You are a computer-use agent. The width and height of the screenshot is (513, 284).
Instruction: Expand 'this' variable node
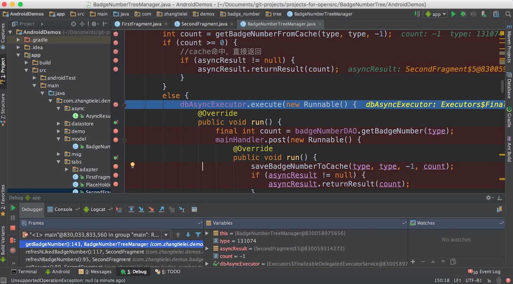tap(207, 233)
